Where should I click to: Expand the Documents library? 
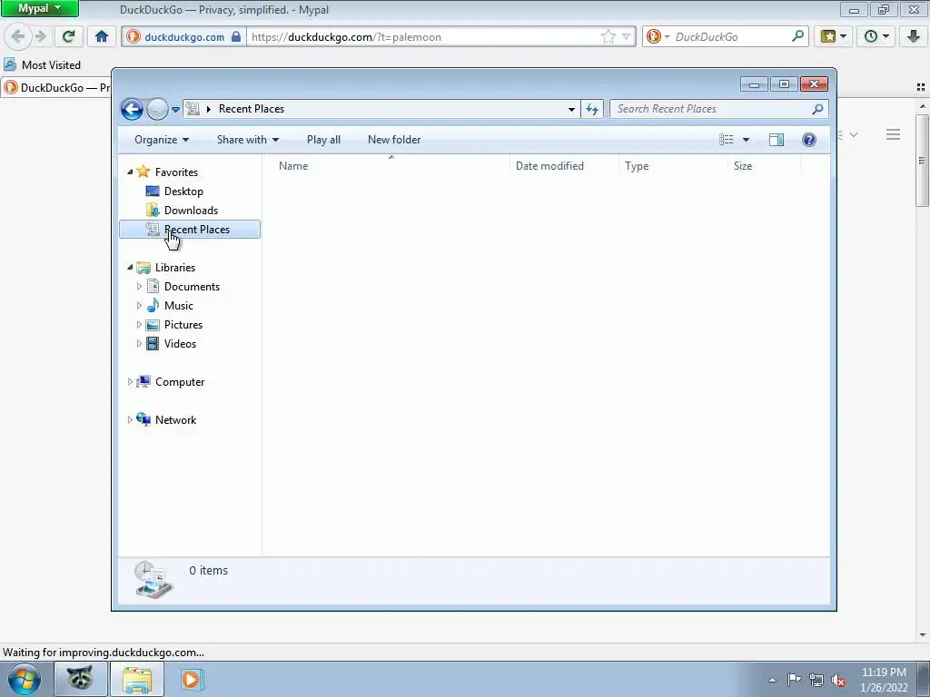(139, 287)
